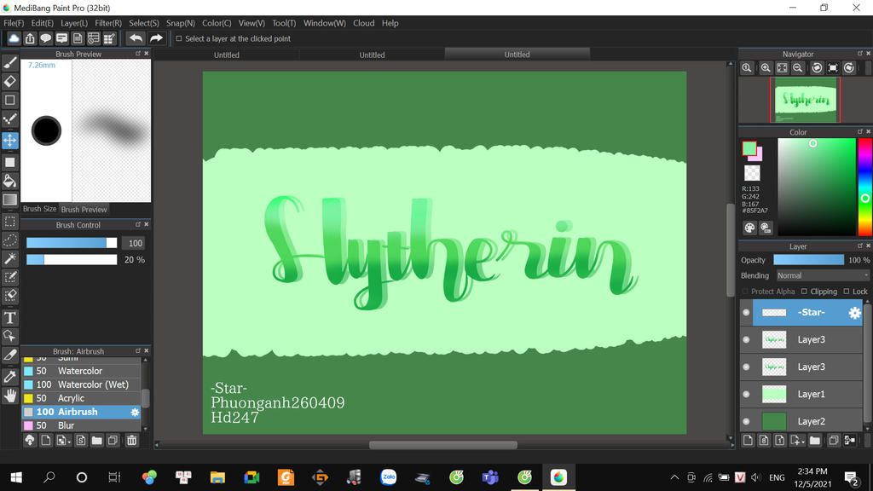Hide the Layer3 directly above Layer1
The height and width of the screenshot is (491, 873).
746,367
